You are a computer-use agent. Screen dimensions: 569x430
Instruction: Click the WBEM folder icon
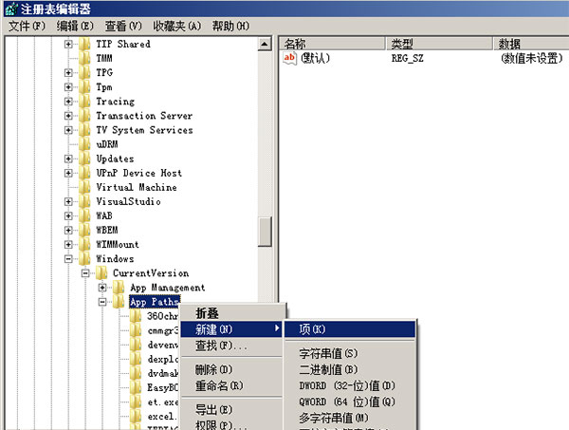(85, 230)
